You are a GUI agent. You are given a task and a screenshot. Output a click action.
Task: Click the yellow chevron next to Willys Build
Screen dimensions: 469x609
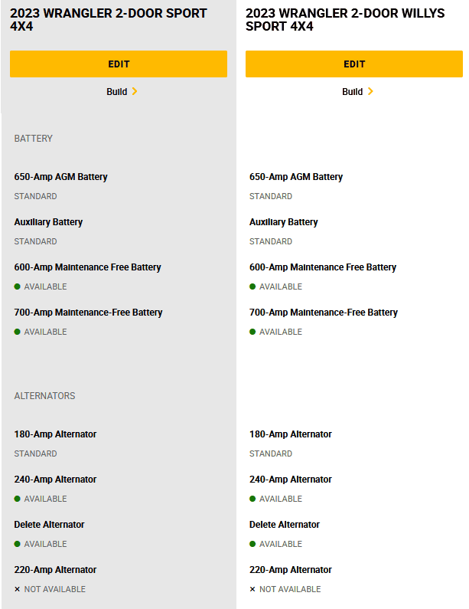[x=370, y=91]
